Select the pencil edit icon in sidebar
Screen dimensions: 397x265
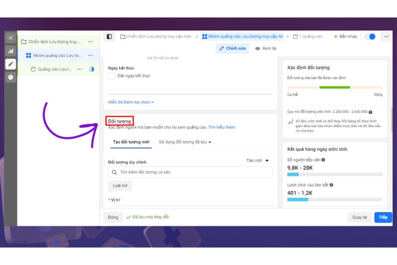(x=11, y=64)
